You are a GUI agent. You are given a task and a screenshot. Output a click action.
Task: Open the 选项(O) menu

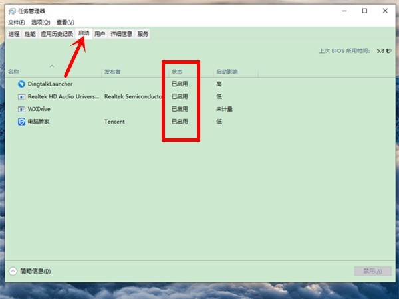pos(41,23)
